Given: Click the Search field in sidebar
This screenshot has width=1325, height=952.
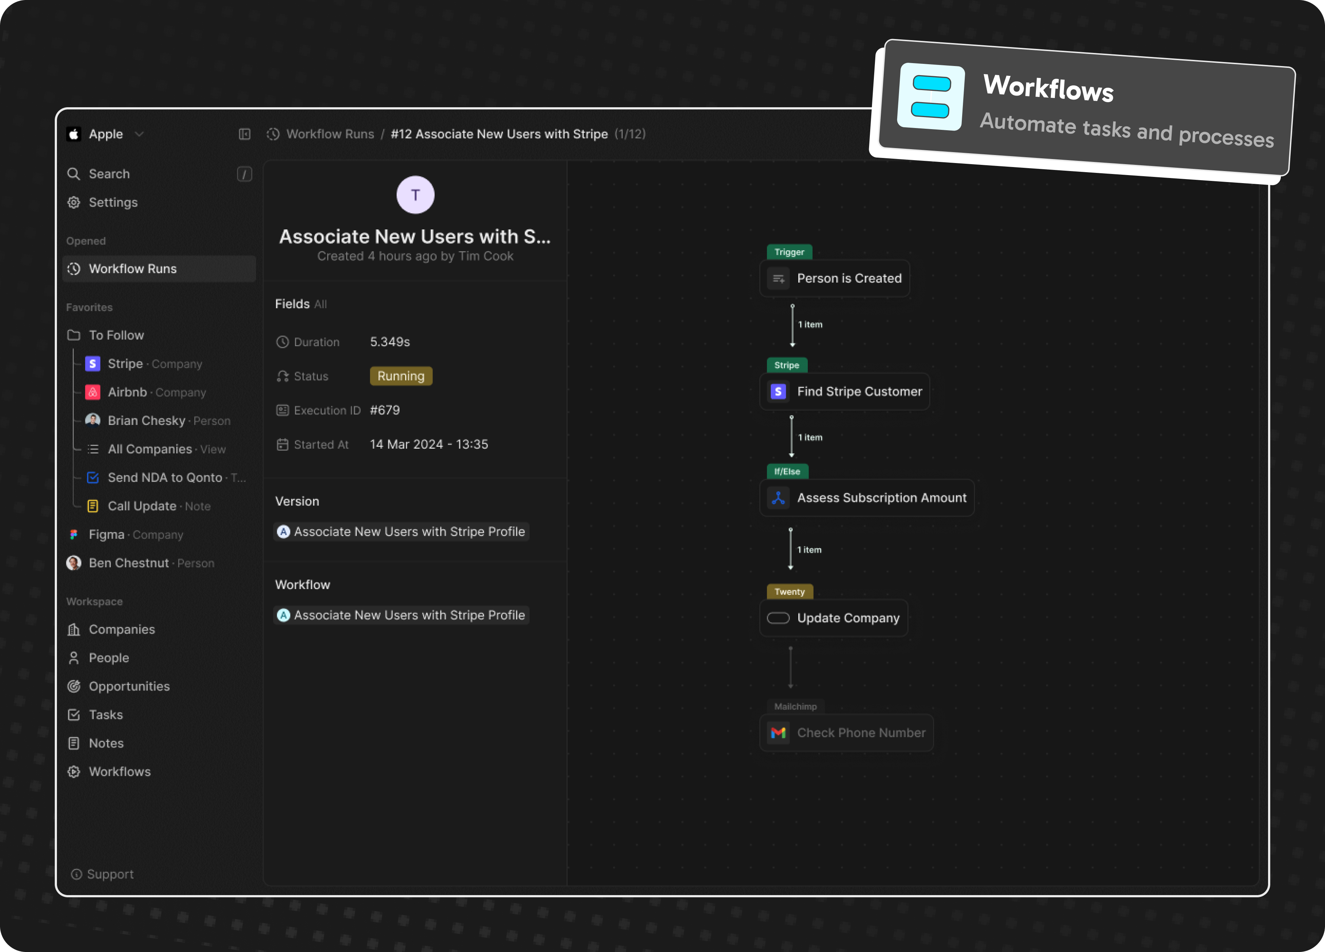Looking at the screenshot, I should coord(109,174).
